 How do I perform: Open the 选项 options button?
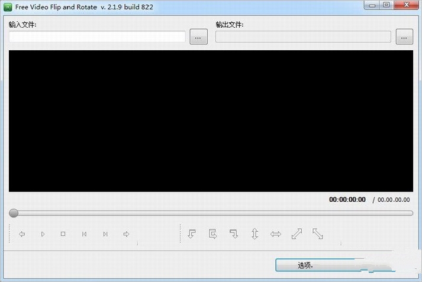(320, 265)
